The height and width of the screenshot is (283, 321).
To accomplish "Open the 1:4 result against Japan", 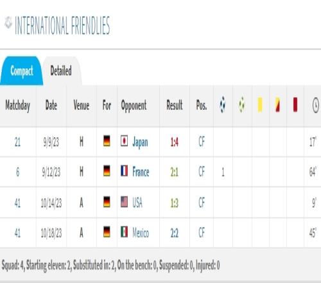I will 175,142.
